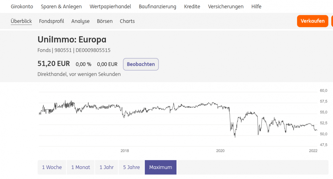Select Baufinanzierung in top navigation
The height and width of the screenshot is (179, 333).
(158, 7)
